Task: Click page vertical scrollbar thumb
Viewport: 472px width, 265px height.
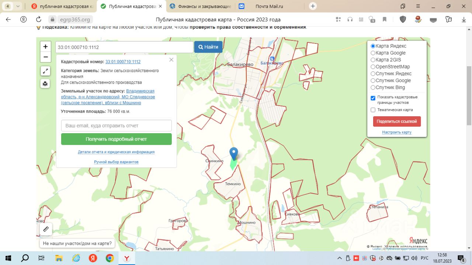Action: click(x=469, y=96)
